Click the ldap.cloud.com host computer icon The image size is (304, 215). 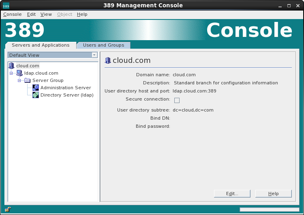(x=19, y=73)
